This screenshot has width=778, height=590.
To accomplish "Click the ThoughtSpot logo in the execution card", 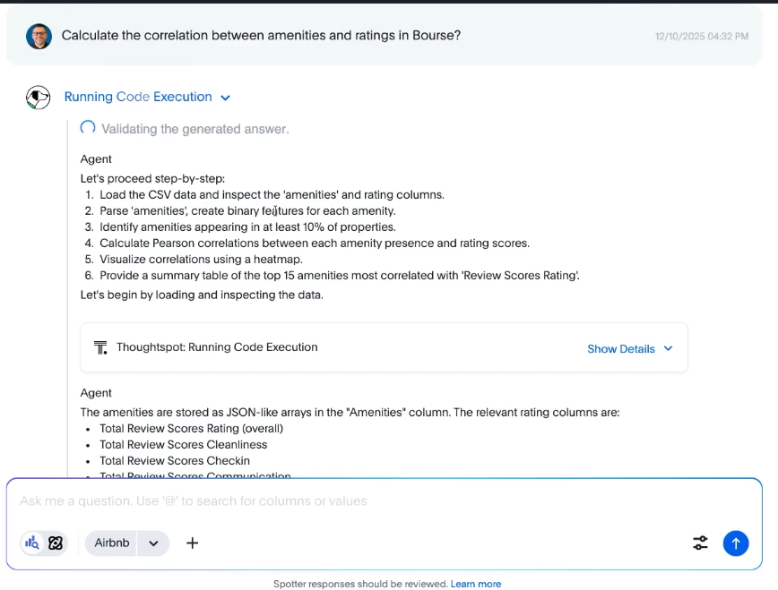I will pos(101,347).
